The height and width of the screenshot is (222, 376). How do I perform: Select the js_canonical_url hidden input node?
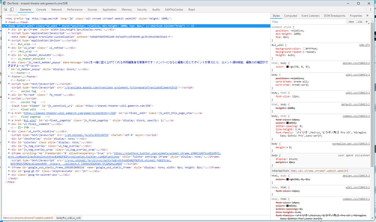82,106
